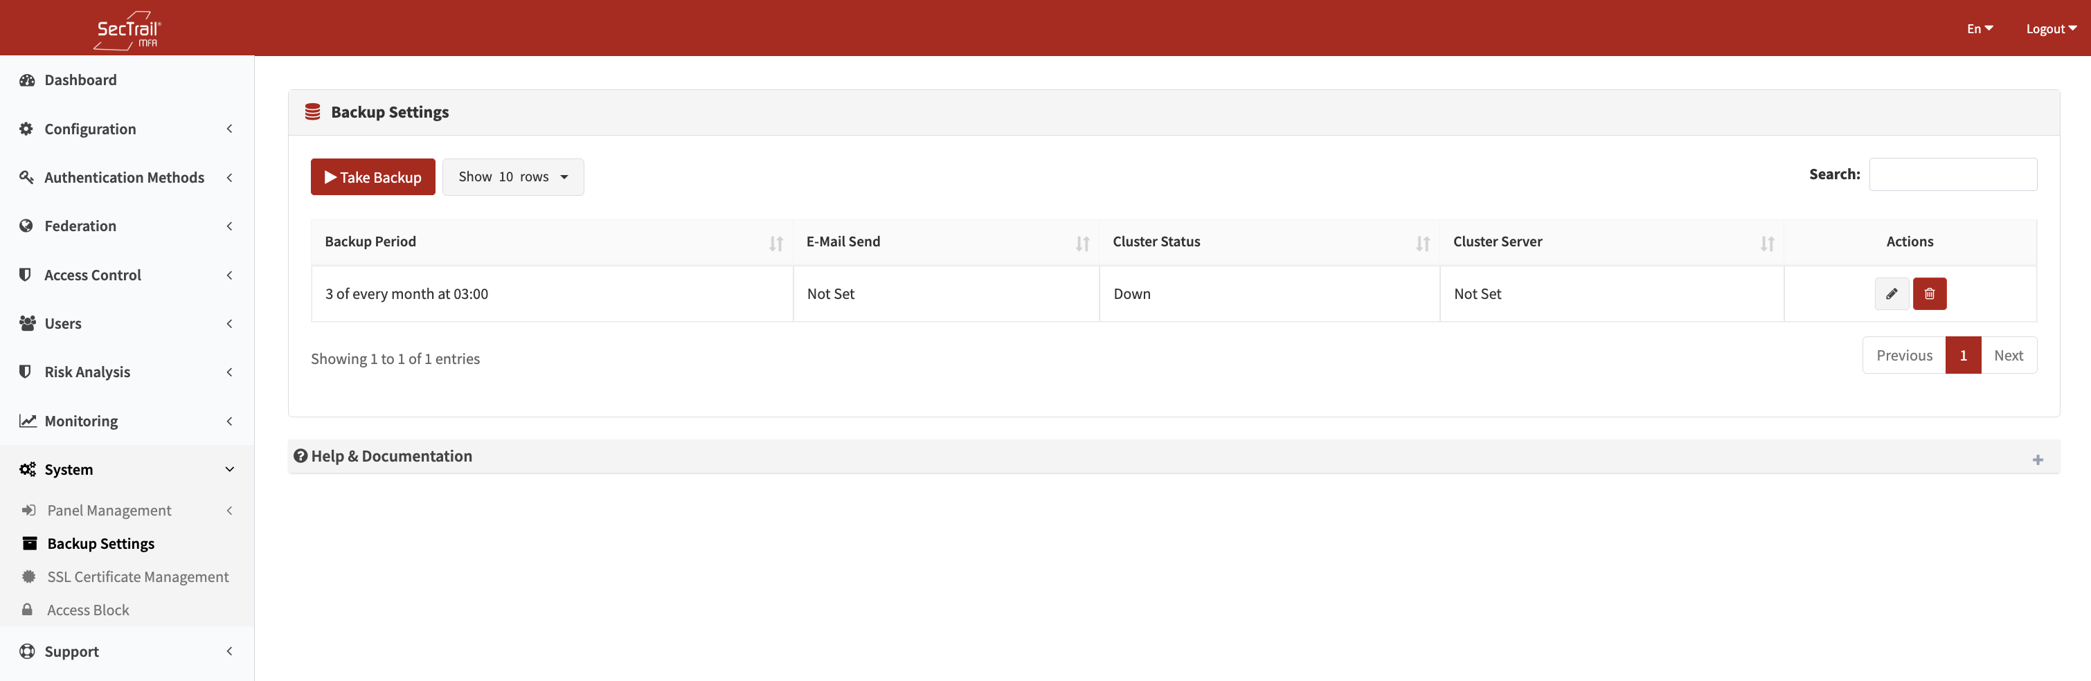Go to the Next page of entries

click(x=2007, y=356)
